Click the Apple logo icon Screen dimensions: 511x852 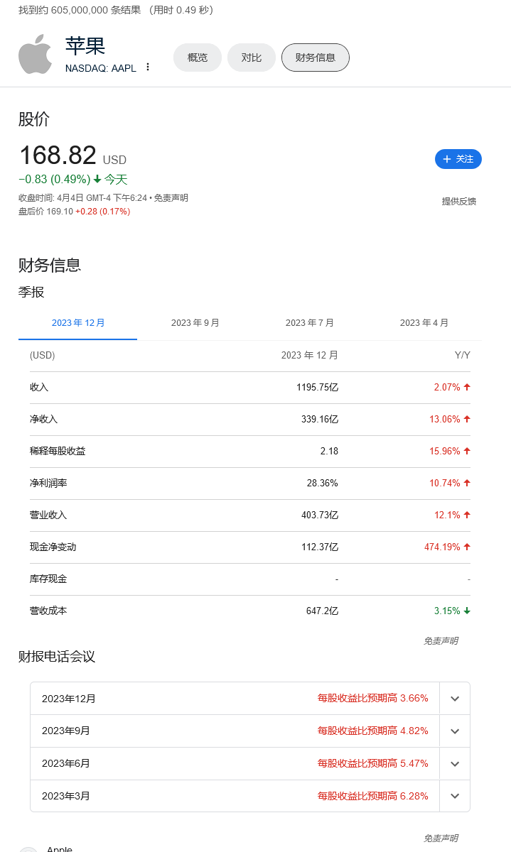(36, 54)
